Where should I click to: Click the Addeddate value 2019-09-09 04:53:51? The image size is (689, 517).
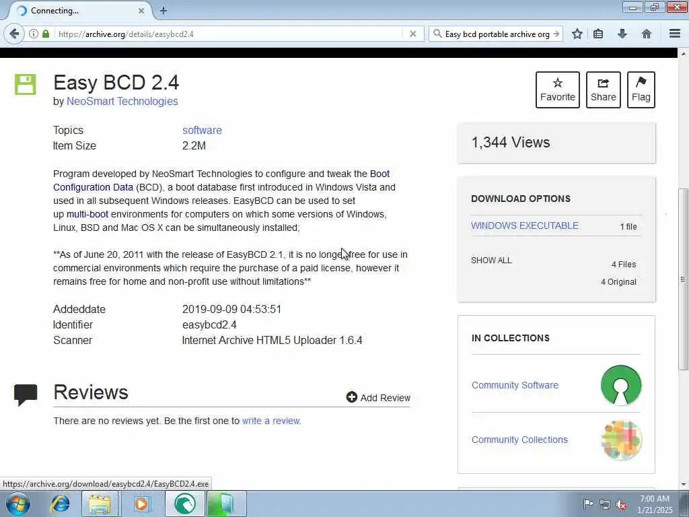tap(231, 309)
